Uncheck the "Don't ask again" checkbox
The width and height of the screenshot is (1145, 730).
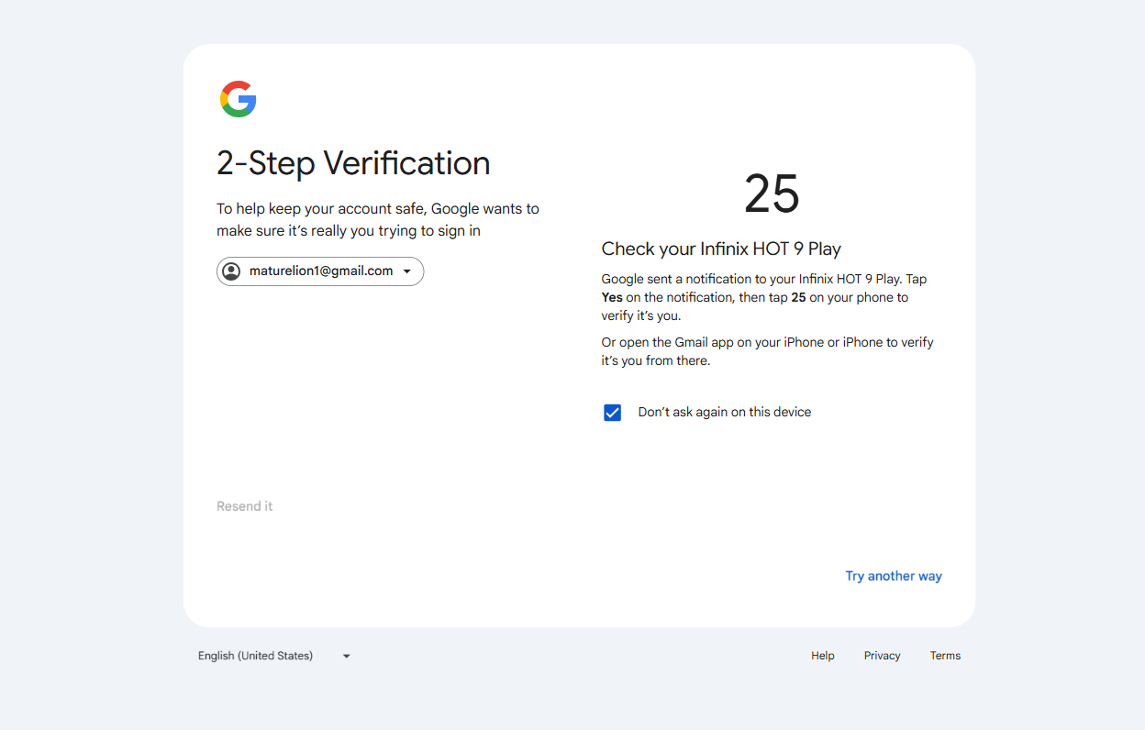coord(613,413)
